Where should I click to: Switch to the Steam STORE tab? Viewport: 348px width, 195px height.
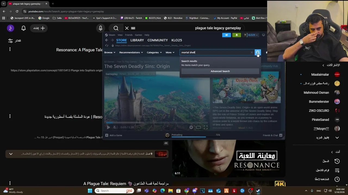coord(122,40)
